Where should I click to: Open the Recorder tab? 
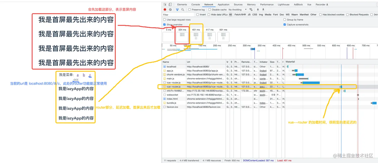tap(322, 4)
